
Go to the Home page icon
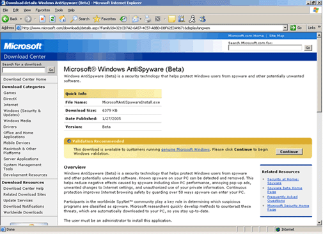pos(63,19)
